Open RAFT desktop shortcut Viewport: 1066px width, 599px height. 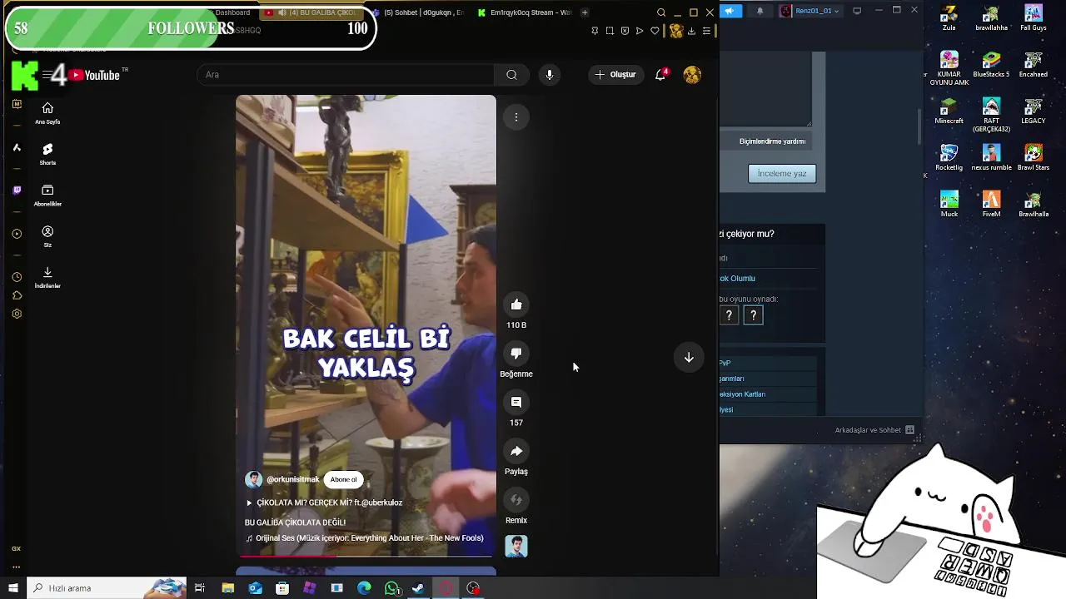[991, 115]
